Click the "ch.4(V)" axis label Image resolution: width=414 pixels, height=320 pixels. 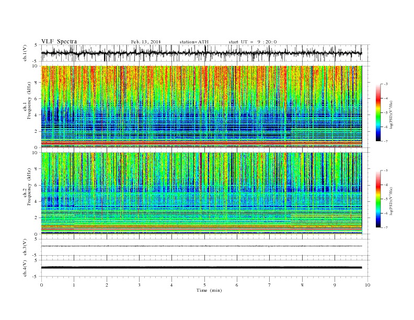pyautogui.click(x=25, y=269)
